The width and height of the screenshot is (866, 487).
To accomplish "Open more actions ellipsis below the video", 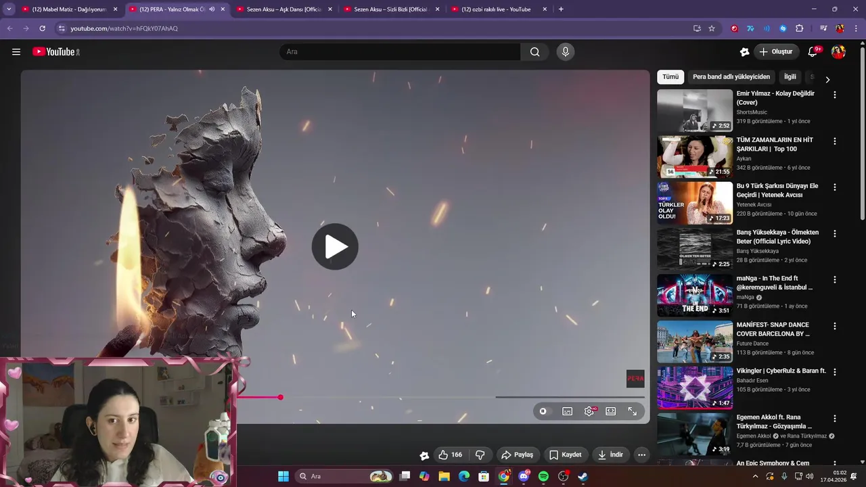I will coord(642,455).
